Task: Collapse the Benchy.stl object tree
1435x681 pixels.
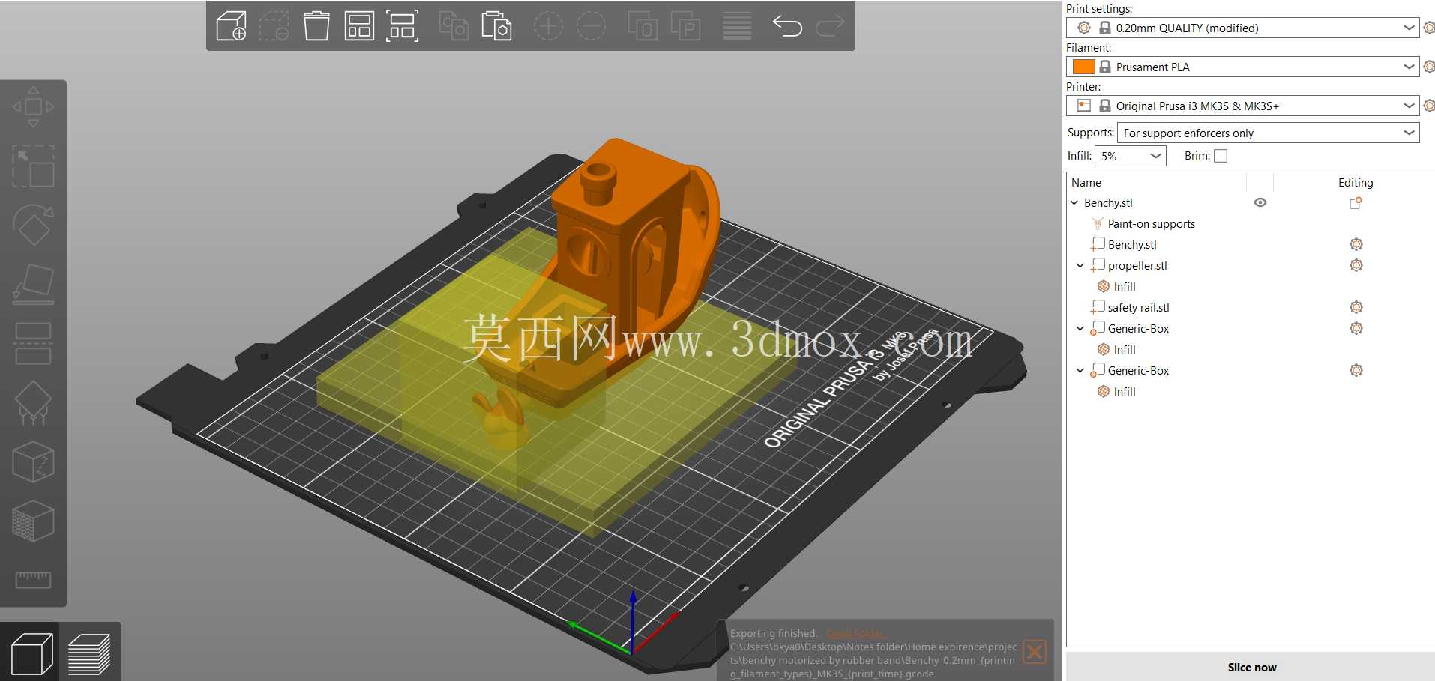Action: (1074, 202)
